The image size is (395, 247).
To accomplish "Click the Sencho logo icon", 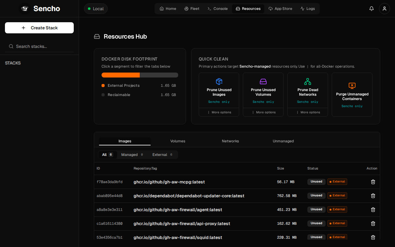I will [25, 9].
